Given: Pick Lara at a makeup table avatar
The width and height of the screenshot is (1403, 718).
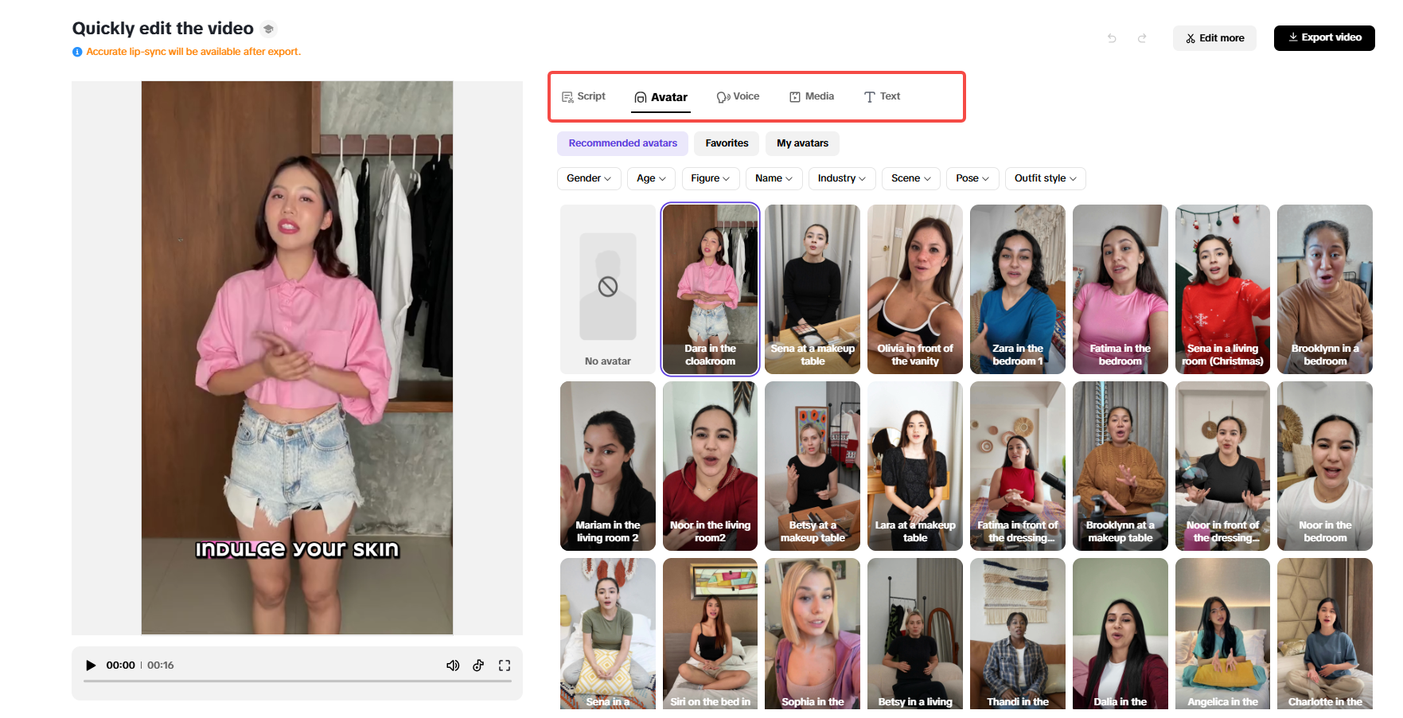Looking at the screenshot, I should (915, 466).
